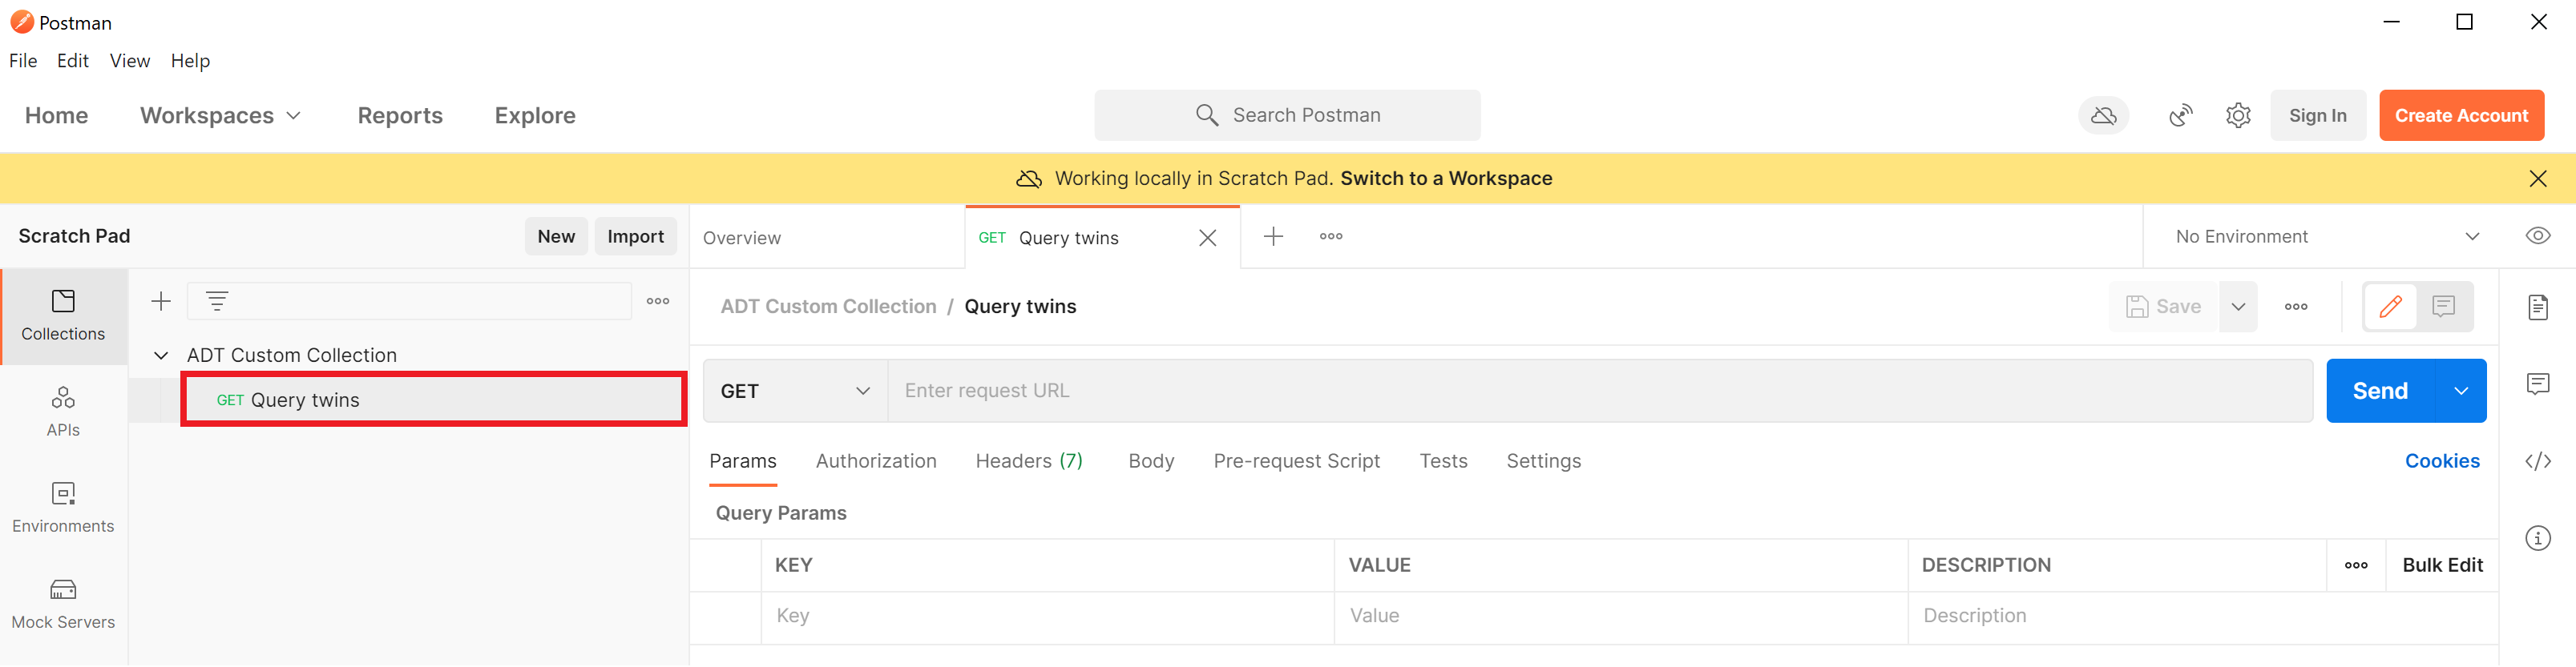Click the Import button
This screenshot has width=2576, height=667.
[x=635, y=237]
